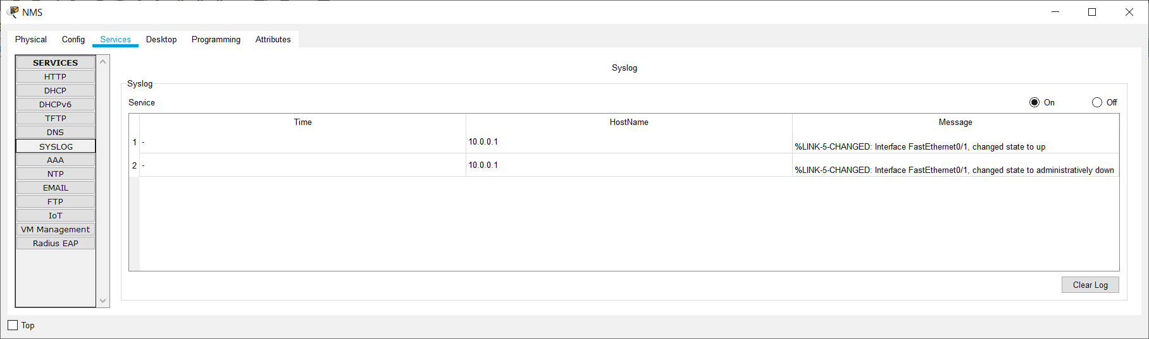This screenshot has width=1149, height=339.
Task: Click the NMS Packet Tracer window icon
Action: [x=13, y=12]
